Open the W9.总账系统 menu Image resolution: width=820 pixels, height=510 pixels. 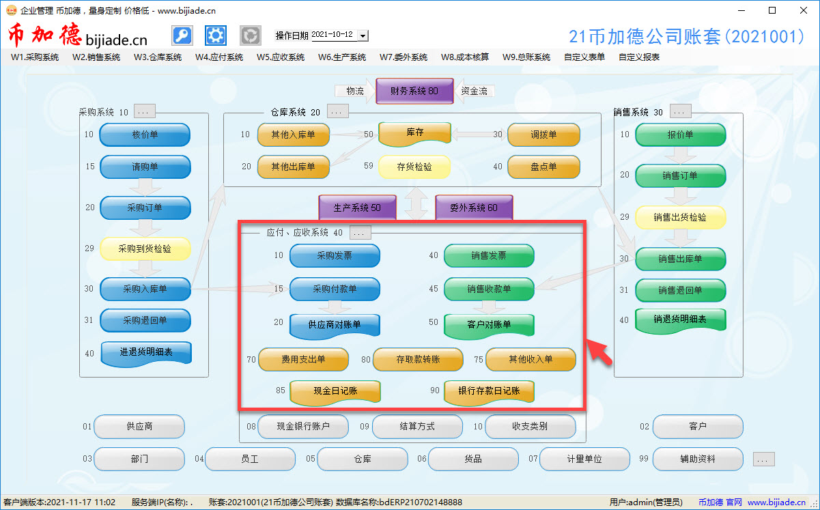[526, 57]
